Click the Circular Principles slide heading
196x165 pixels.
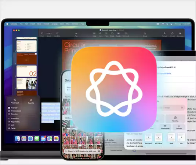pyautogui.click(x=75, y=48)
